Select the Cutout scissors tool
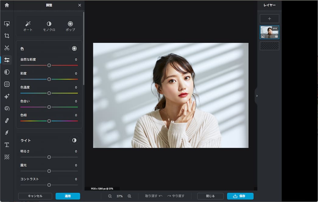Screen dimensions: 318x202 point(7,48)
